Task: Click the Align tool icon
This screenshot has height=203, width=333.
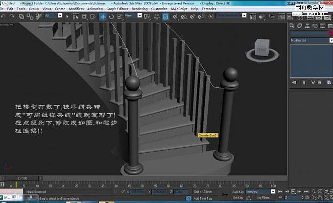Action: 262,17
